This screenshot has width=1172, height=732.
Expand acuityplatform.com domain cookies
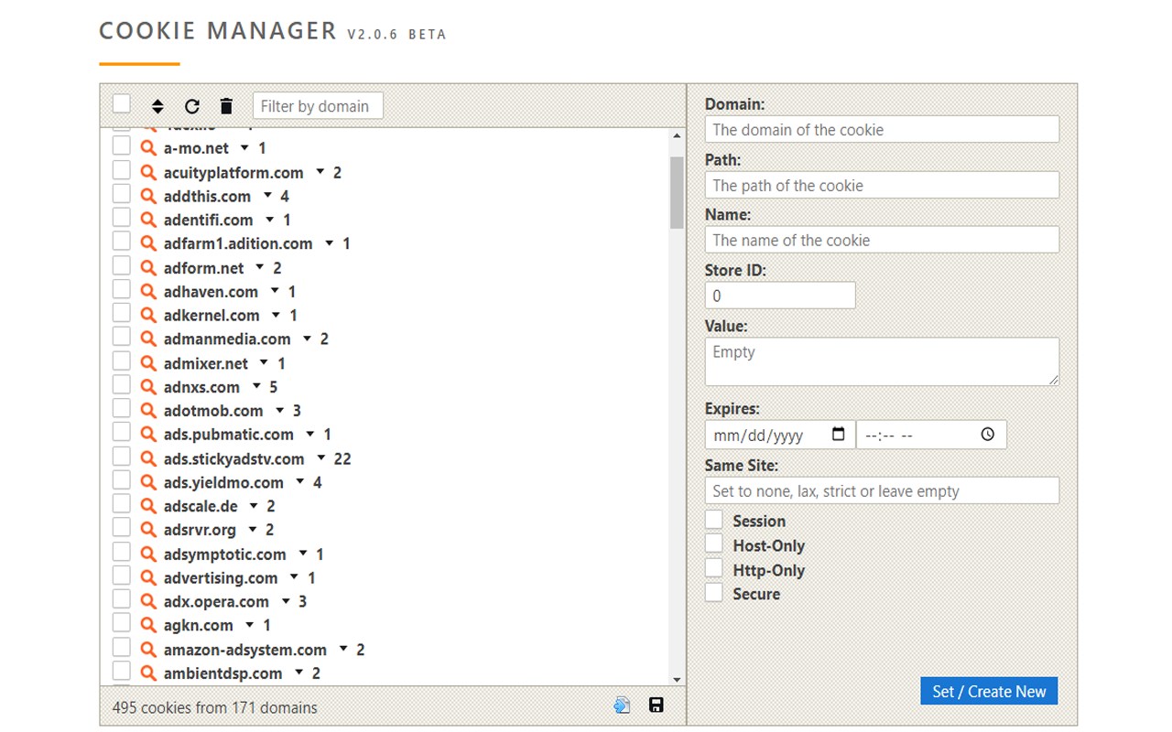coord(320,172)
